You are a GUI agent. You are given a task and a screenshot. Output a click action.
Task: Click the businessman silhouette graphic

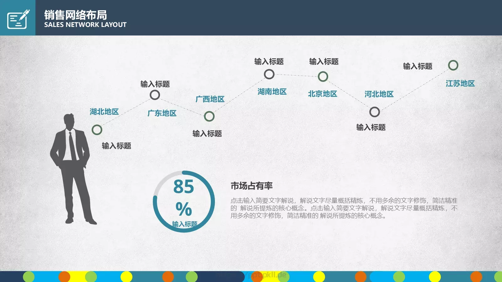(73, 169)
